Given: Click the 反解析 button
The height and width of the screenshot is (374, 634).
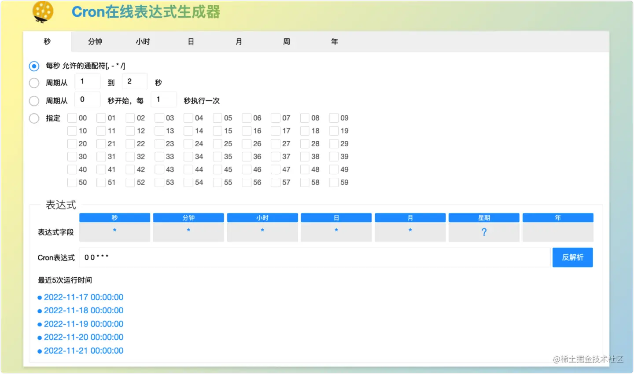Looking at the screenshot, I should [573, 257].
